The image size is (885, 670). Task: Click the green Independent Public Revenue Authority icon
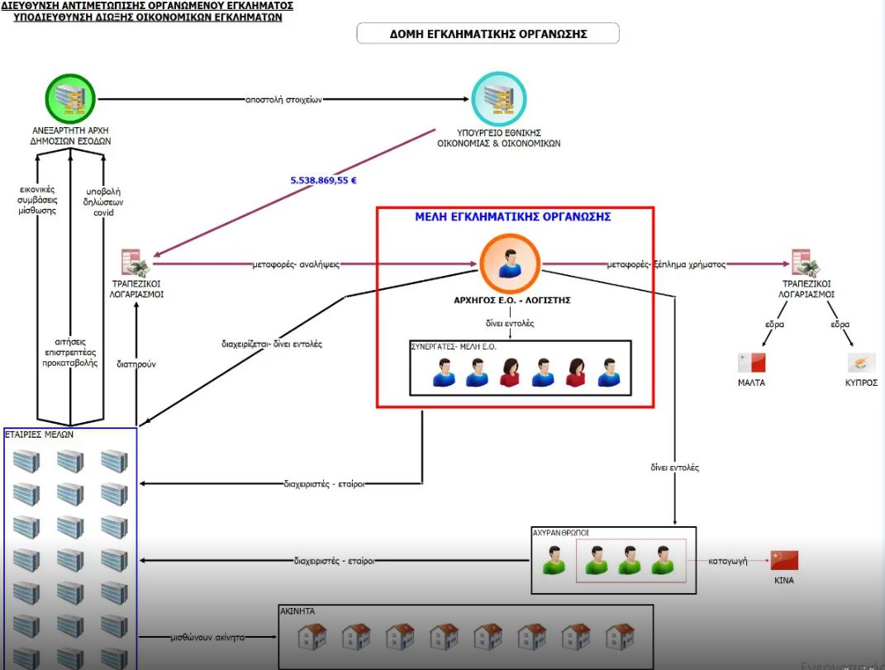(x=70, y=98)
